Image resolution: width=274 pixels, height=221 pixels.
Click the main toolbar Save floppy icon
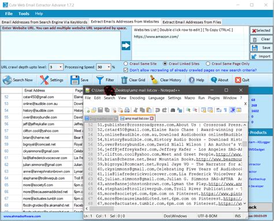(x=75, y=80)
